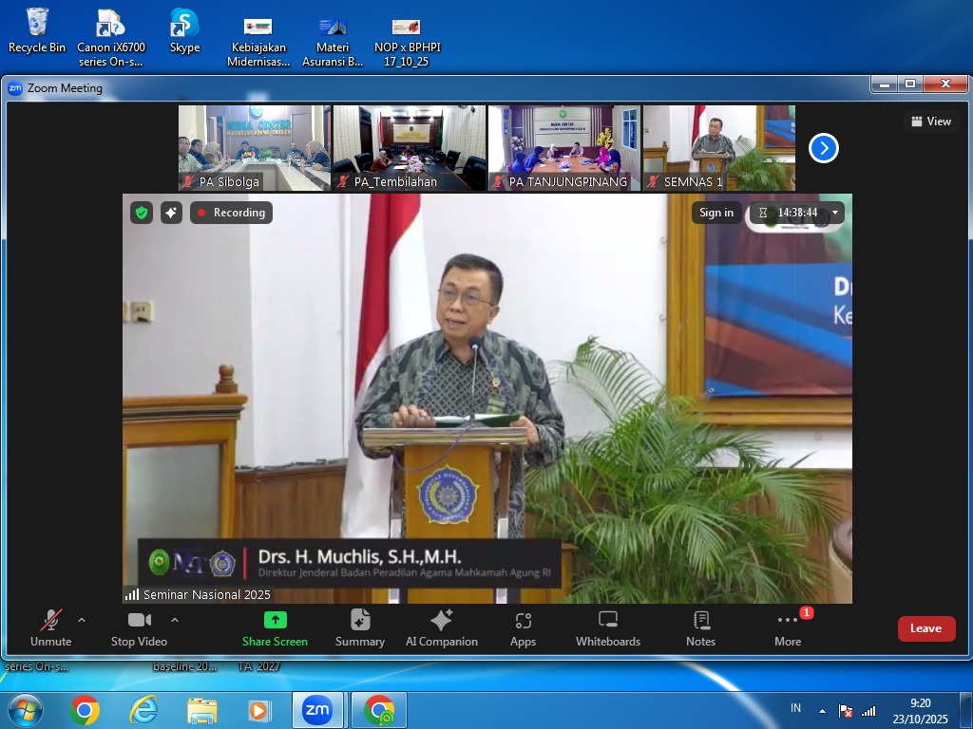This screenshot has width=973, height=729.
Task: Open the View layout menu
Action: pyautogui.click(x=931, y=121)
